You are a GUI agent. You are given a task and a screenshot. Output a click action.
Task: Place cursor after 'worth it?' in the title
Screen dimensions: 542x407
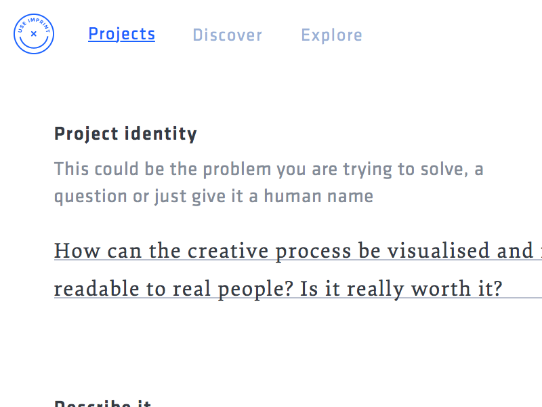tap(503, 289)
